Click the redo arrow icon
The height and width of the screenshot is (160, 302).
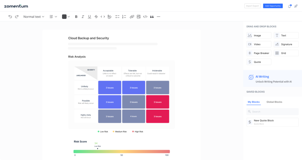coord(17,17)
